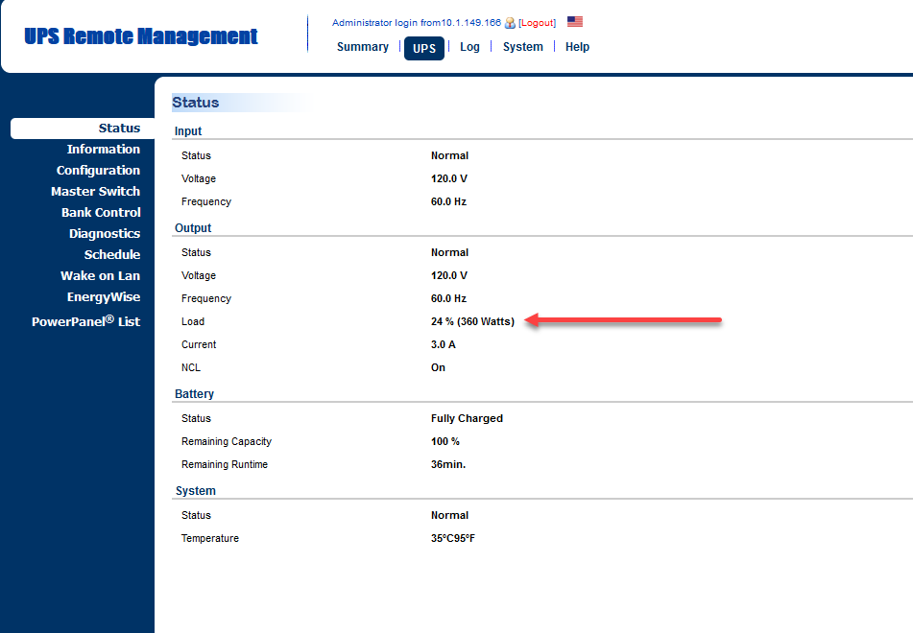Click the Input section heading
Image resolution: width=913 pixels, height=633 pixels.
click(188, 130)
